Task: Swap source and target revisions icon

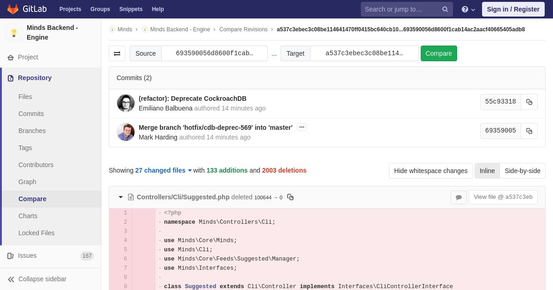Action: click(x=117, y=53)
